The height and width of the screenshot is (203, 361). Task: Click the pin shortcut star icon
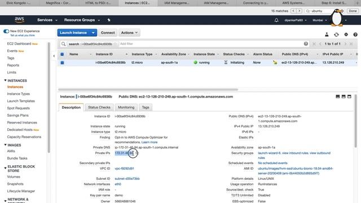[x=109, y=20]
